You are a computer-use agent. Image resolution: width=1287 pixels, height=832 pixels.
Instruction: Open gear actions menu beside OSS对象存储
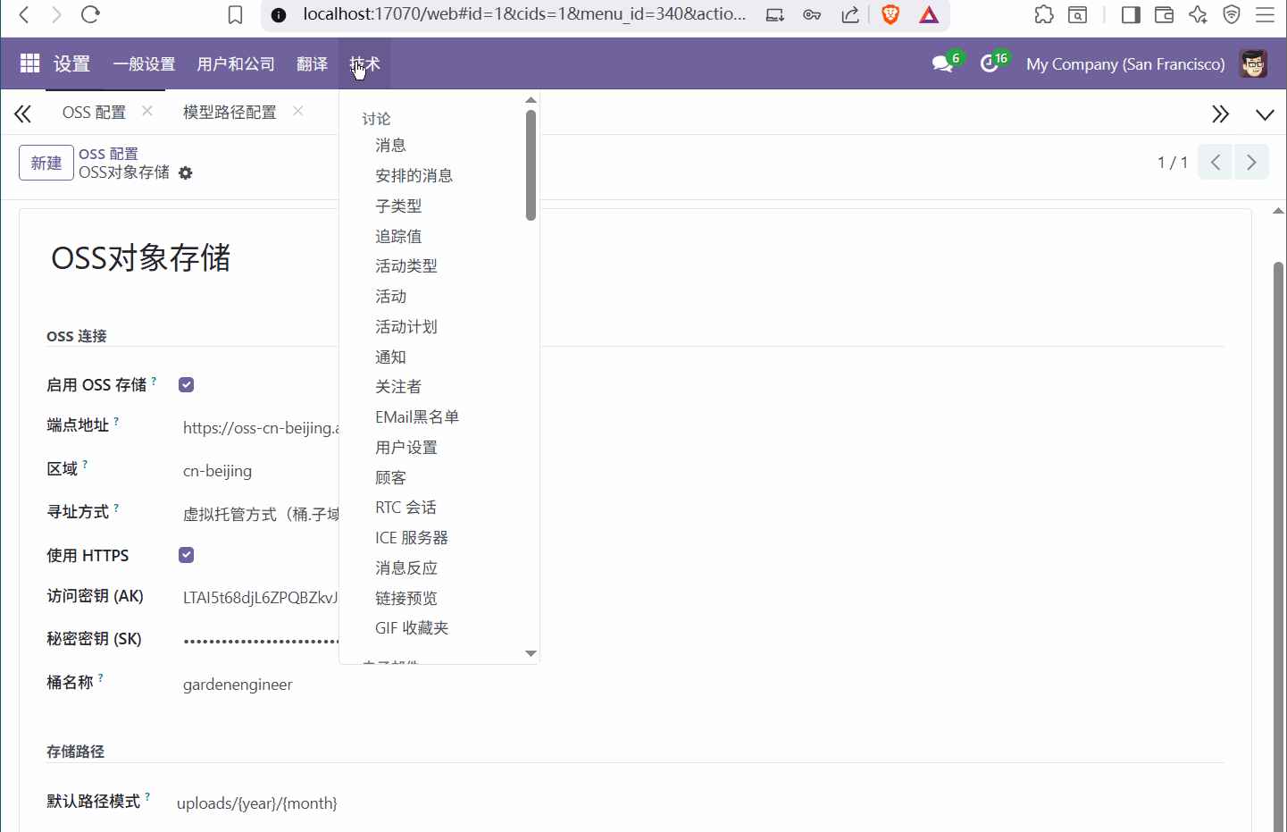tap(186, 172)
